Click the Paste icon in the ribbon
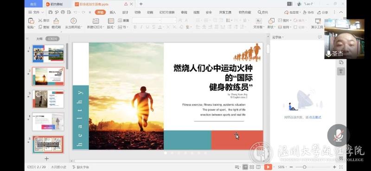The height and width of the screenshot is (171, 371). point(31,21)
